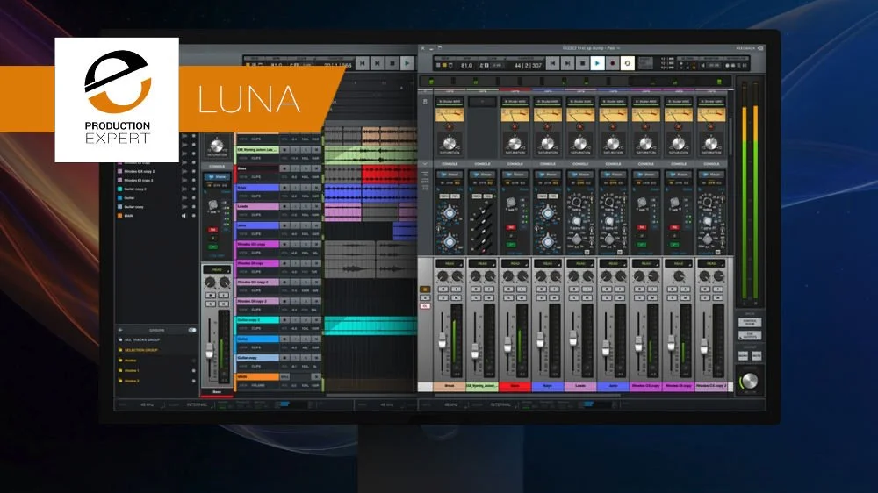Solo the Bass mixer channel

click(508, 297)
